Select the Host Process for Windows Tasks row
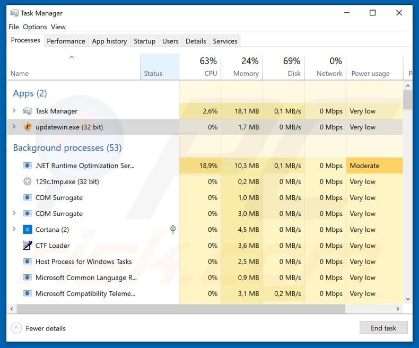This screenshot has width=419, height=348. [205, 262]
